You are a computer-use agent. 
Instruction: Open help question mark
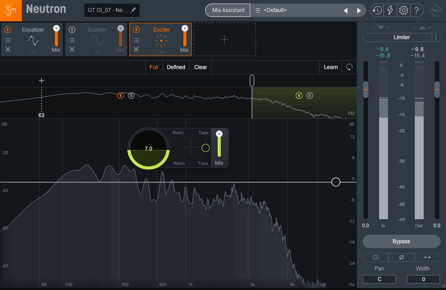417,11
